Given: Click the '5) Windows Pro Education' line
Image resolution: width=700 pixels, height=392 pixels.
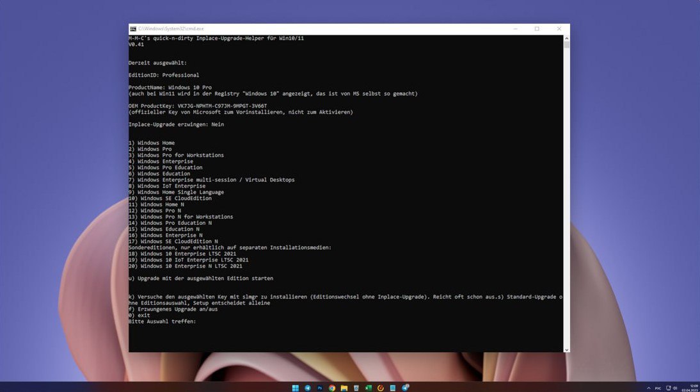Looking at the screenshot, I should [166, 168].
